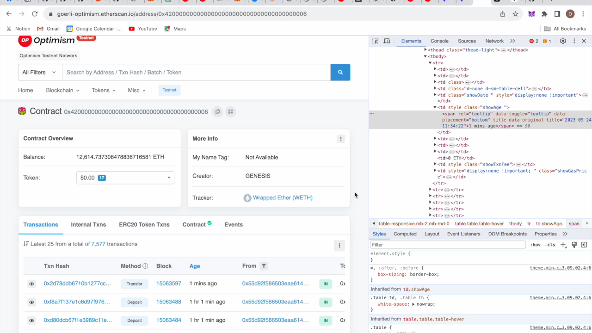Toggle element state with :hov
The height and width of the screenshot is (333, 592).
tap(535, 245)
